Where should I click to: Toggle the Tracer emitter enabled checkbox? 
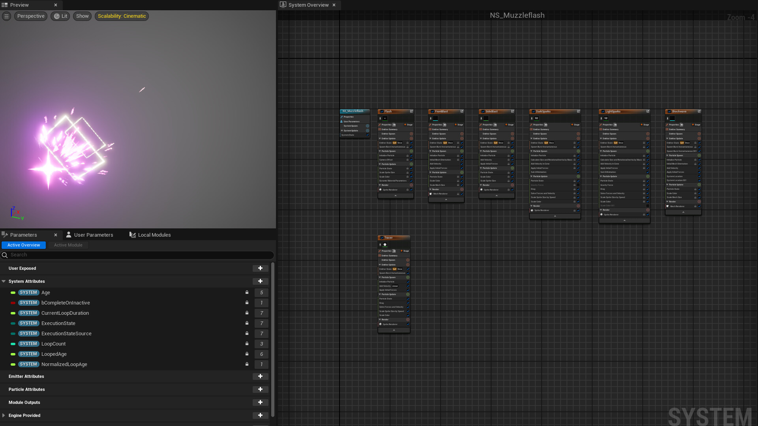382,238
